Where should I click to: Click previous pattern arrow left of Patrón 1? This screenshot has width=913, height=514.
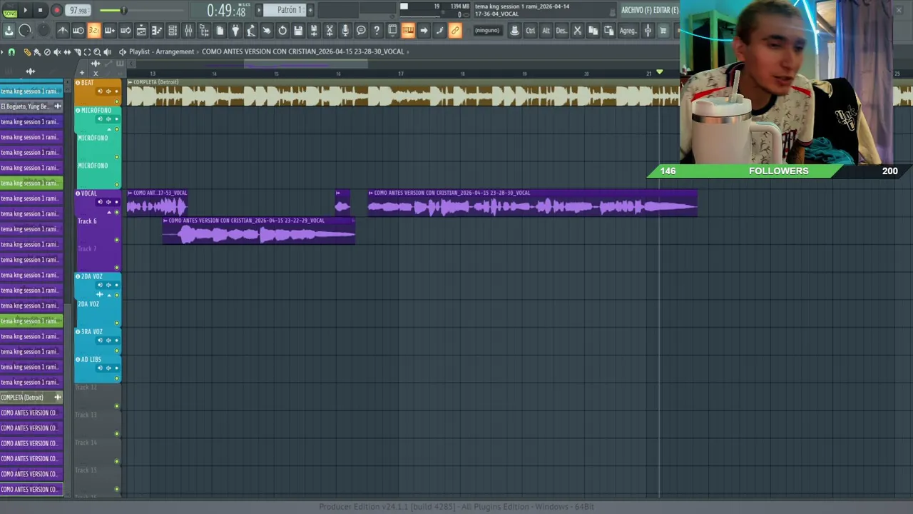(260, 10)
